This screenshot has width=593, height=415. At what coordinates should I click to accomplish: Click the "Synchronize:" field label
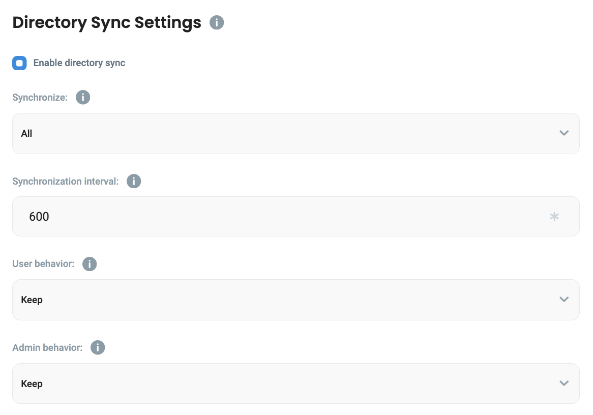(x=40, y=97)
